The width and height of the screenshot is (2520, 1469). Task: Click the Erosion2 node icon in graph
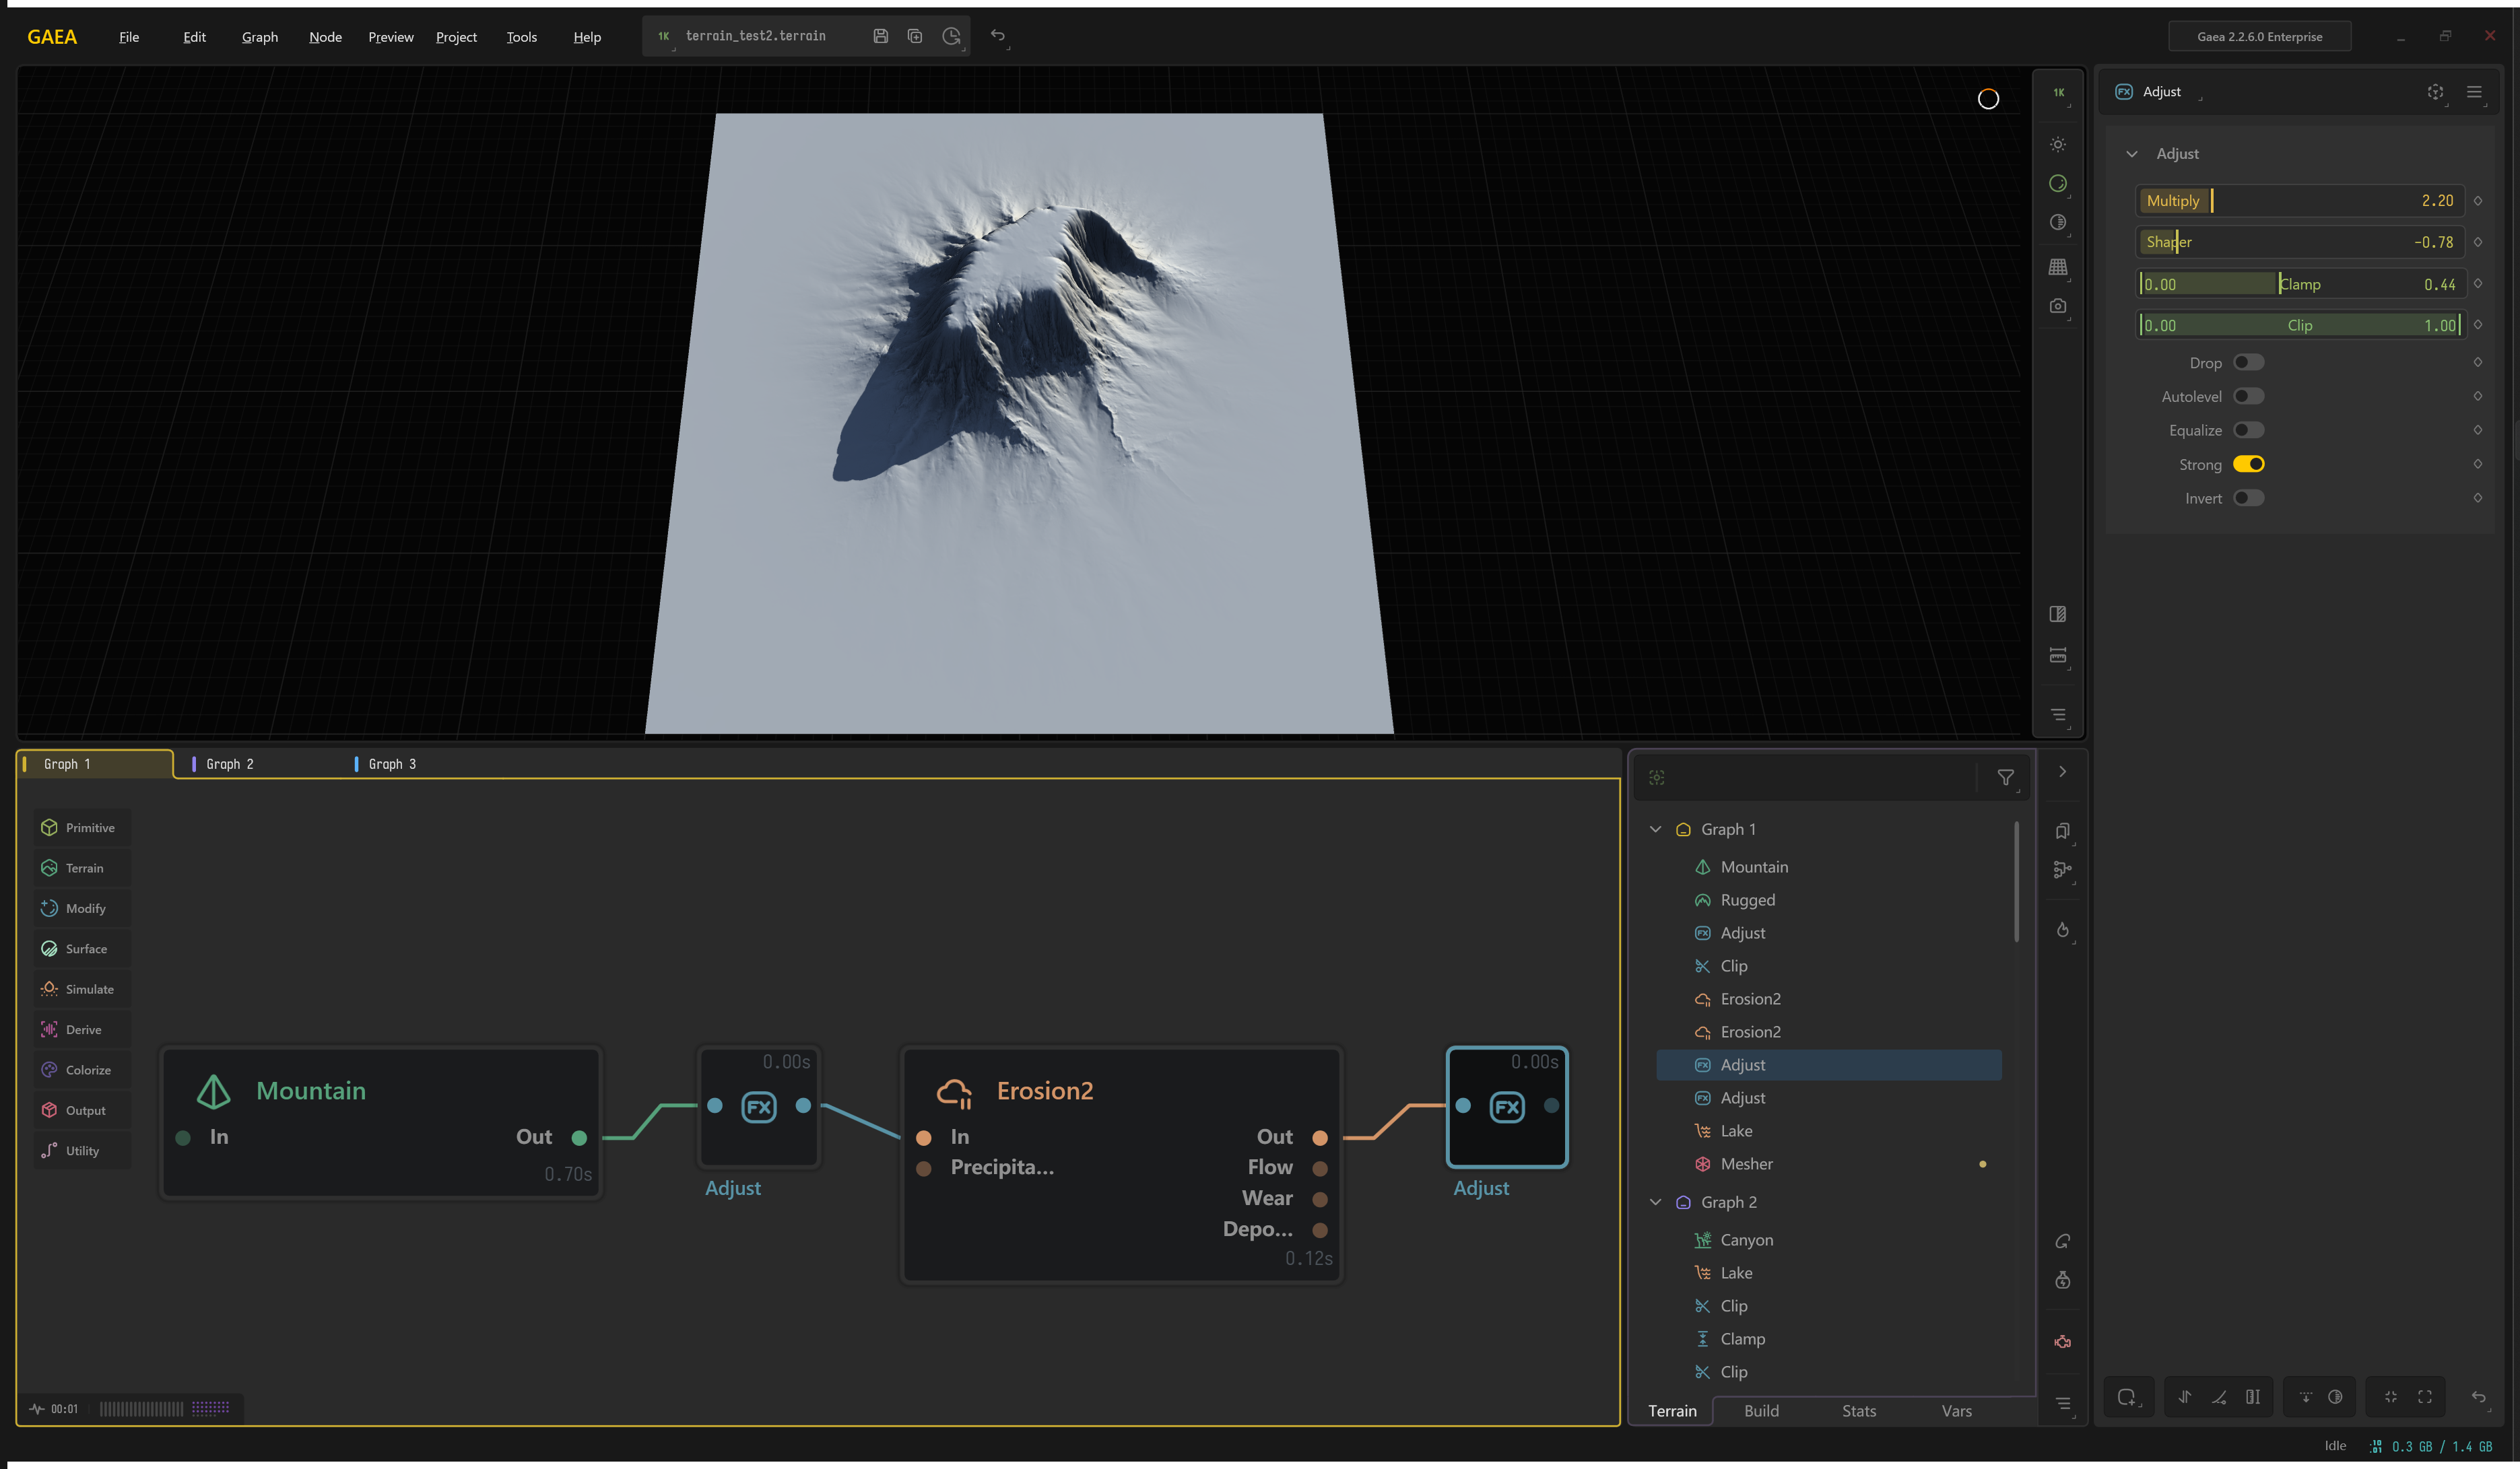point(954,1092)
